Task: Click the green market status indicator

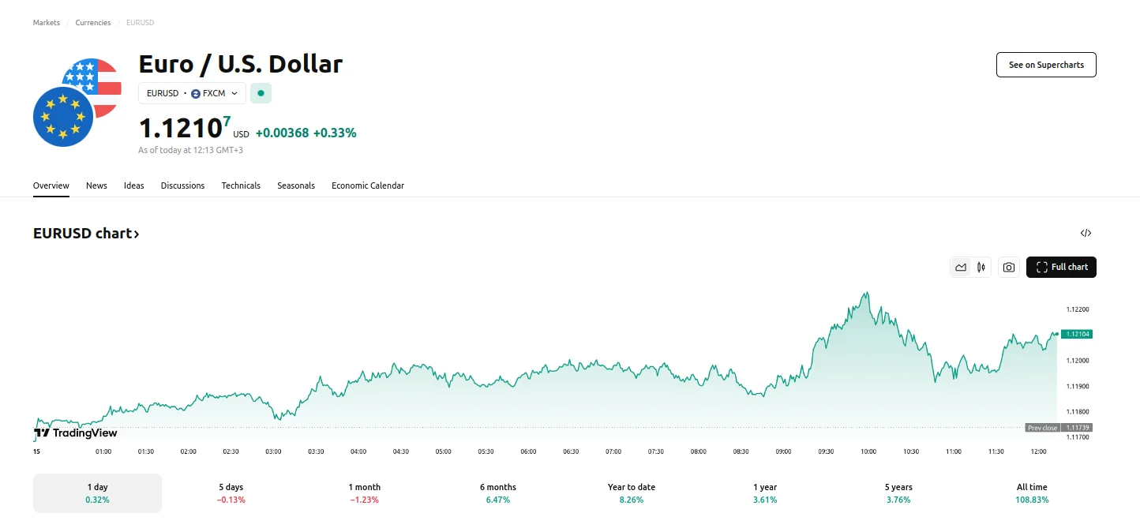Action: [261, 93]
